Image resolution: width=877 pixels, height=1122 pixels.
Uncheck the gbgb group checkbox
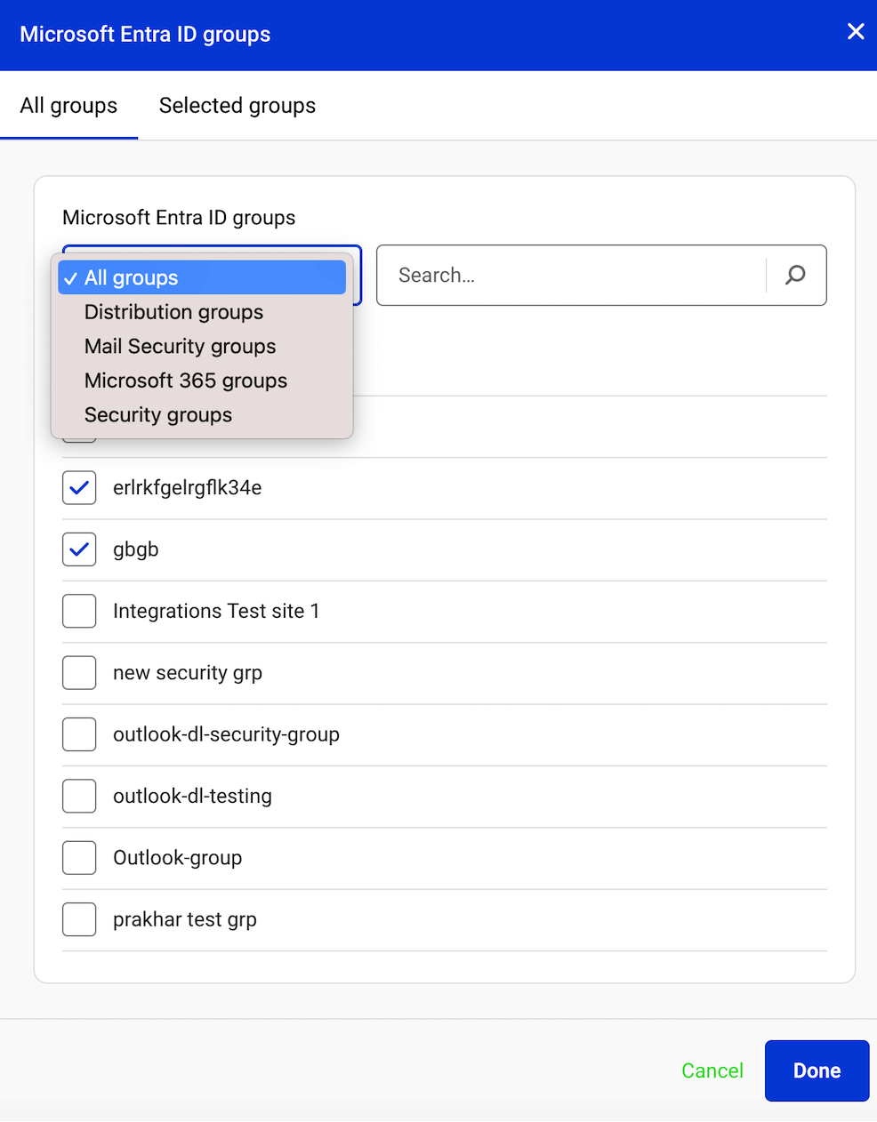pos(79,549)
